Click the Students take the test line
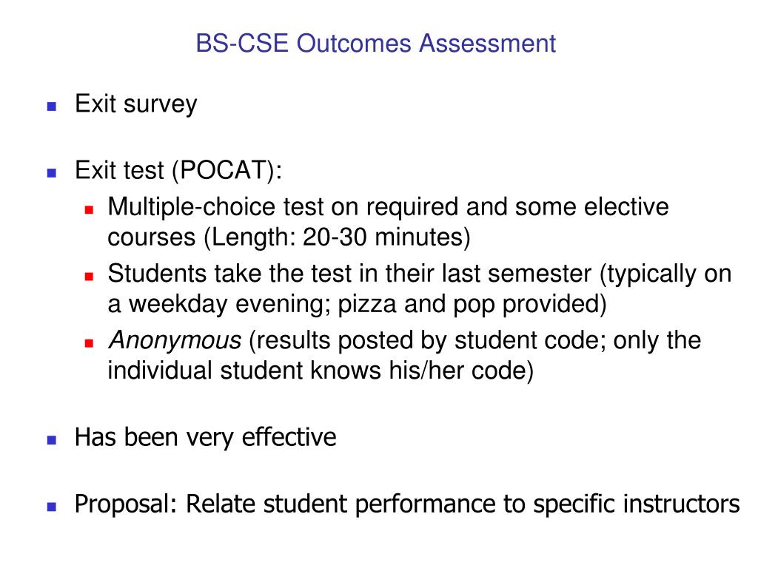 [420, 274]
